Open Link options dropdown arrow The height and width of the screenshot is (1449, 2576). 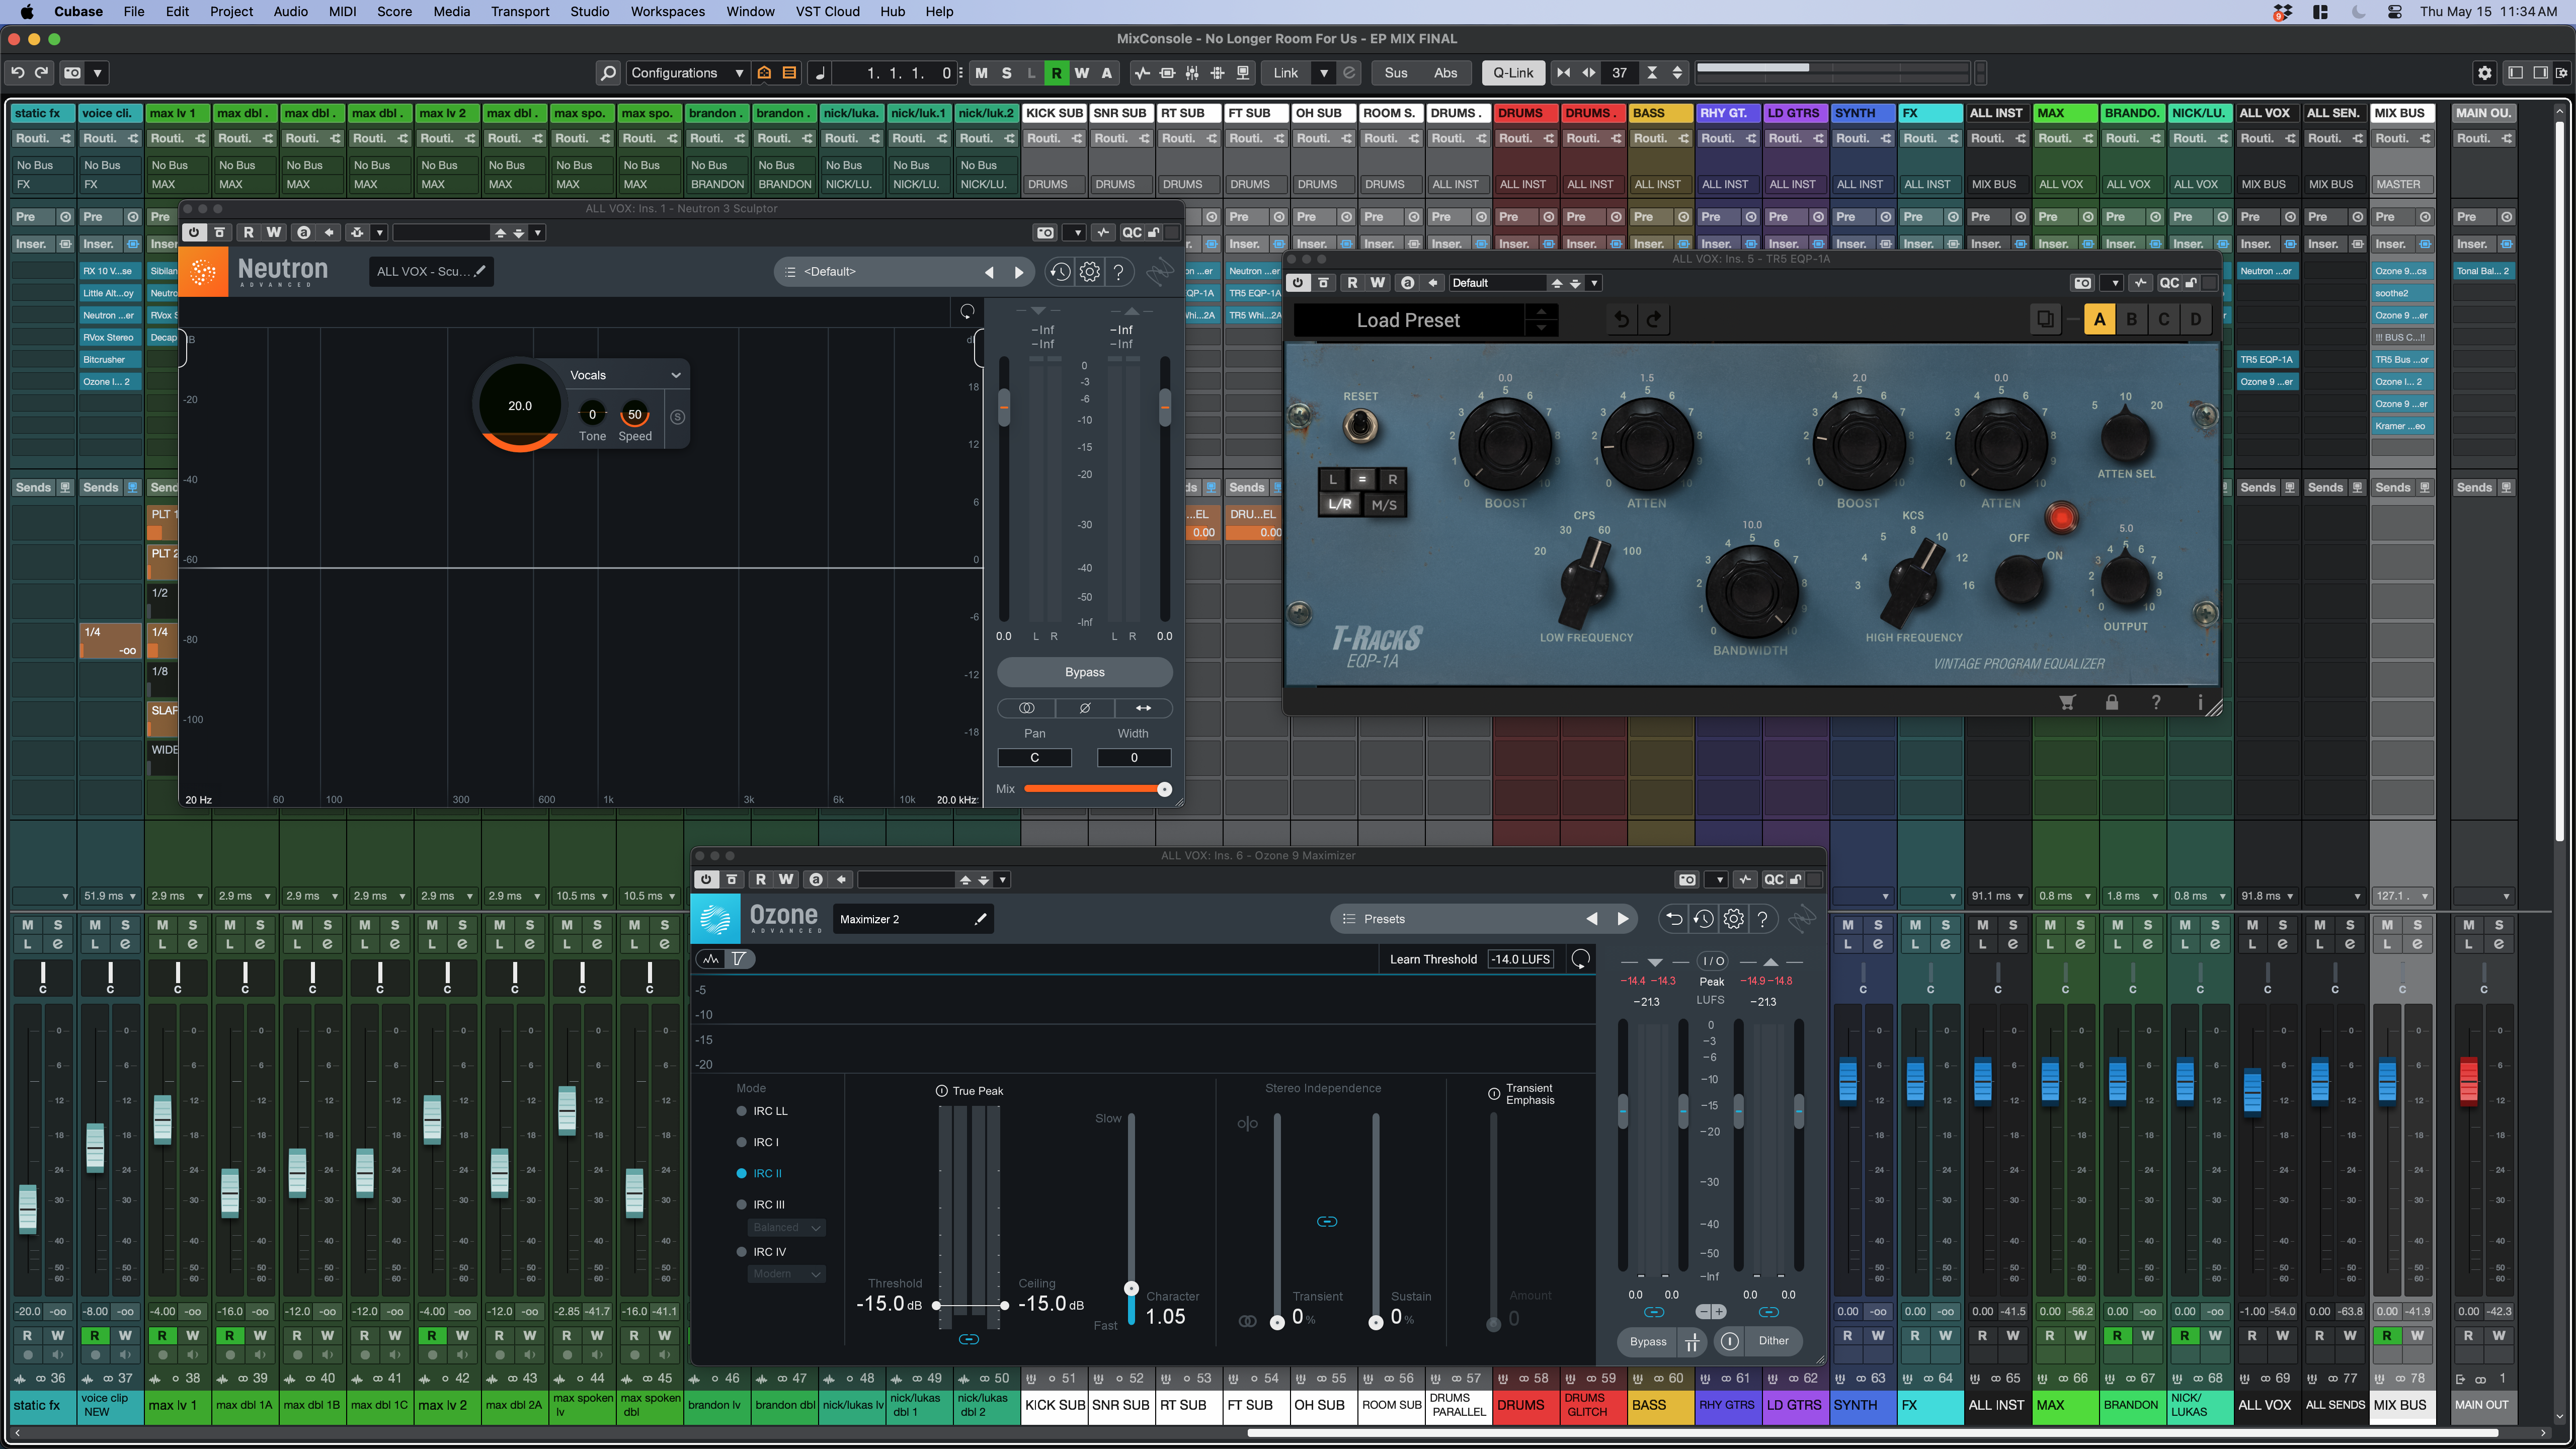(1323, 73)
